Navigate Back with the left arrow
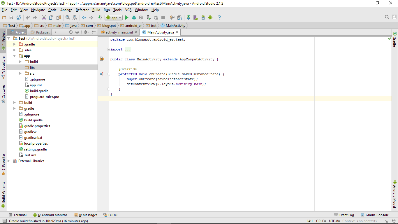This screenshot has height=224, width=398. (x=84, y=17)
